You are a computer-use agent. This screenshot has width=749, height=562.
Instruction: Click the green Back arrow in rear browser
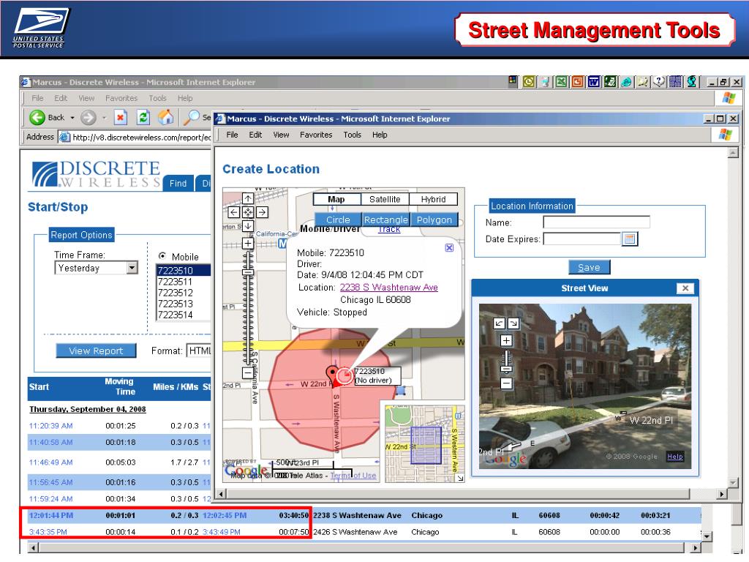(x=37, y=117)
